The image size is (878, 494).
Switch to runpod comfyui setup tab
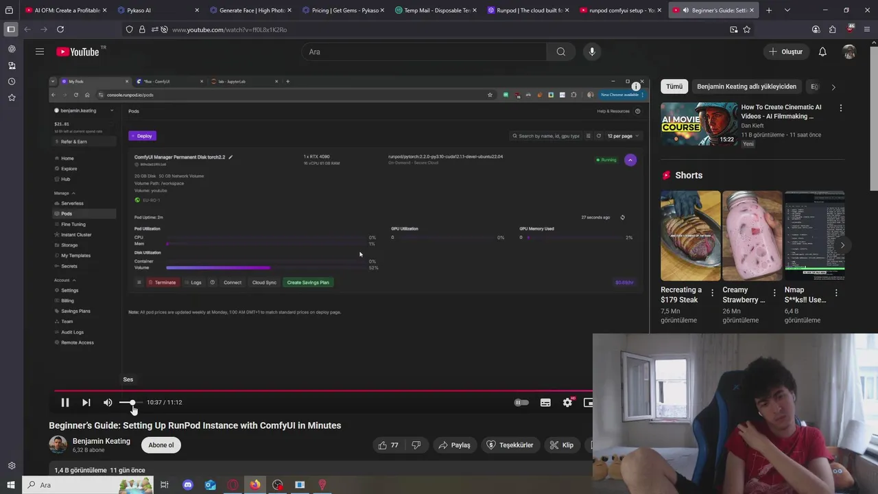coord(620,10)
